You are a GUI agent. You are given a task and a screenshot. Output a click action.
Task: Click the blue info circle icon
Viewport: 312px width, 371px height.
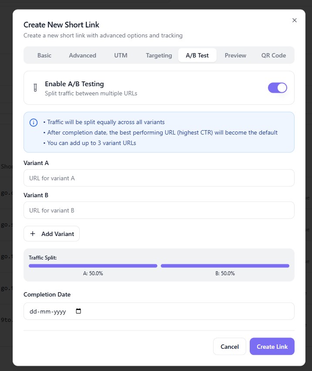coord(34,122)
